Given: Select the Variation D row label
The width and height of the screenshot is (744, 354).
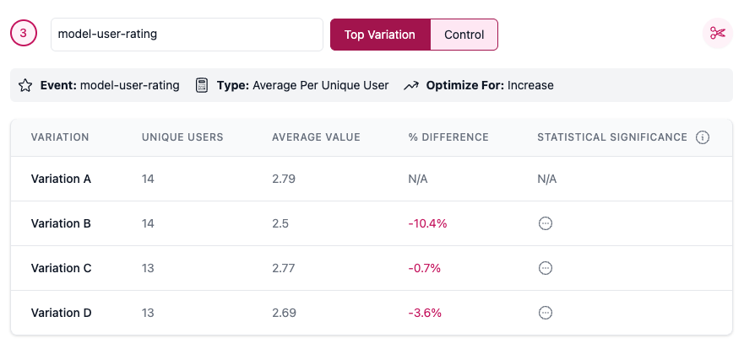Looking at the screenshot, I should [61, 313].
